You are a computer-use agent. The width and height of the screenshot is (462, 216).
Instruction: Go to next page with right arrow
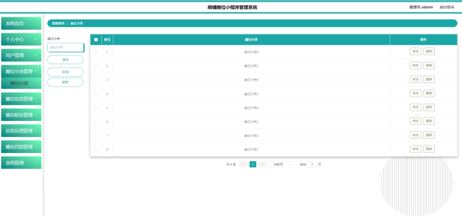point(262,164)
